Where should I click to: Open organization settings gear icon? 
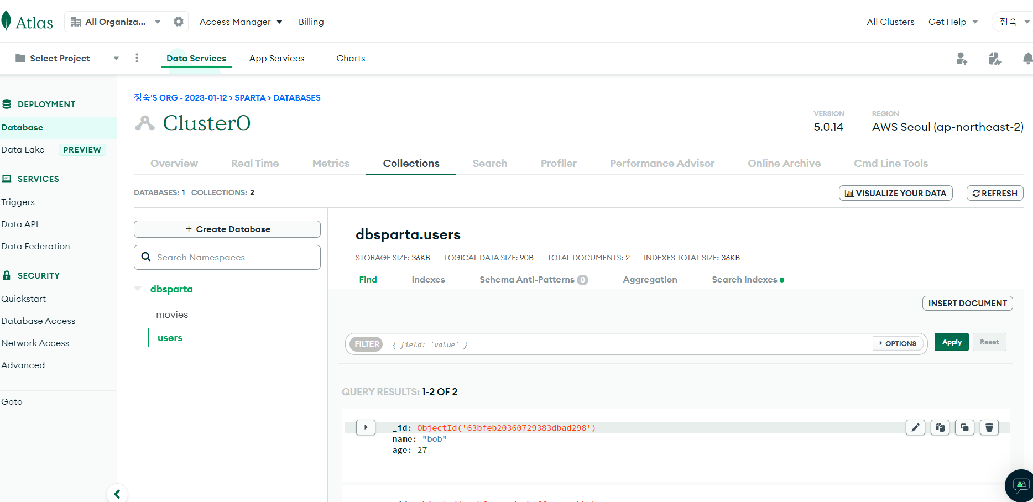pyautogui.click(x=179, y=22)
